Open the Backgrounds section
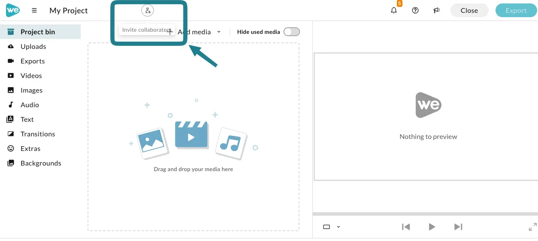538x241 pixels. click(x=40, y=163)
